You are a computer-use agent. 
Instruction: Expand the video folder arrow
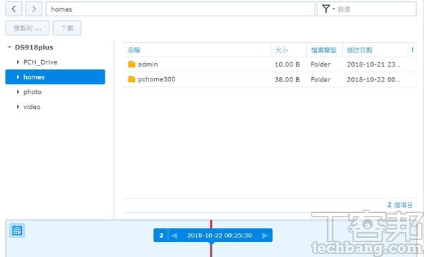[x=18, y=107]
